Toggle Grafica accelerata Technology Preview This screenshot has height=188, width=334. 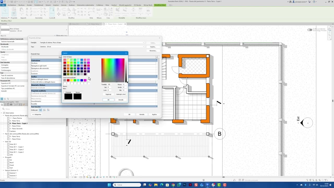tap(310, 30)
